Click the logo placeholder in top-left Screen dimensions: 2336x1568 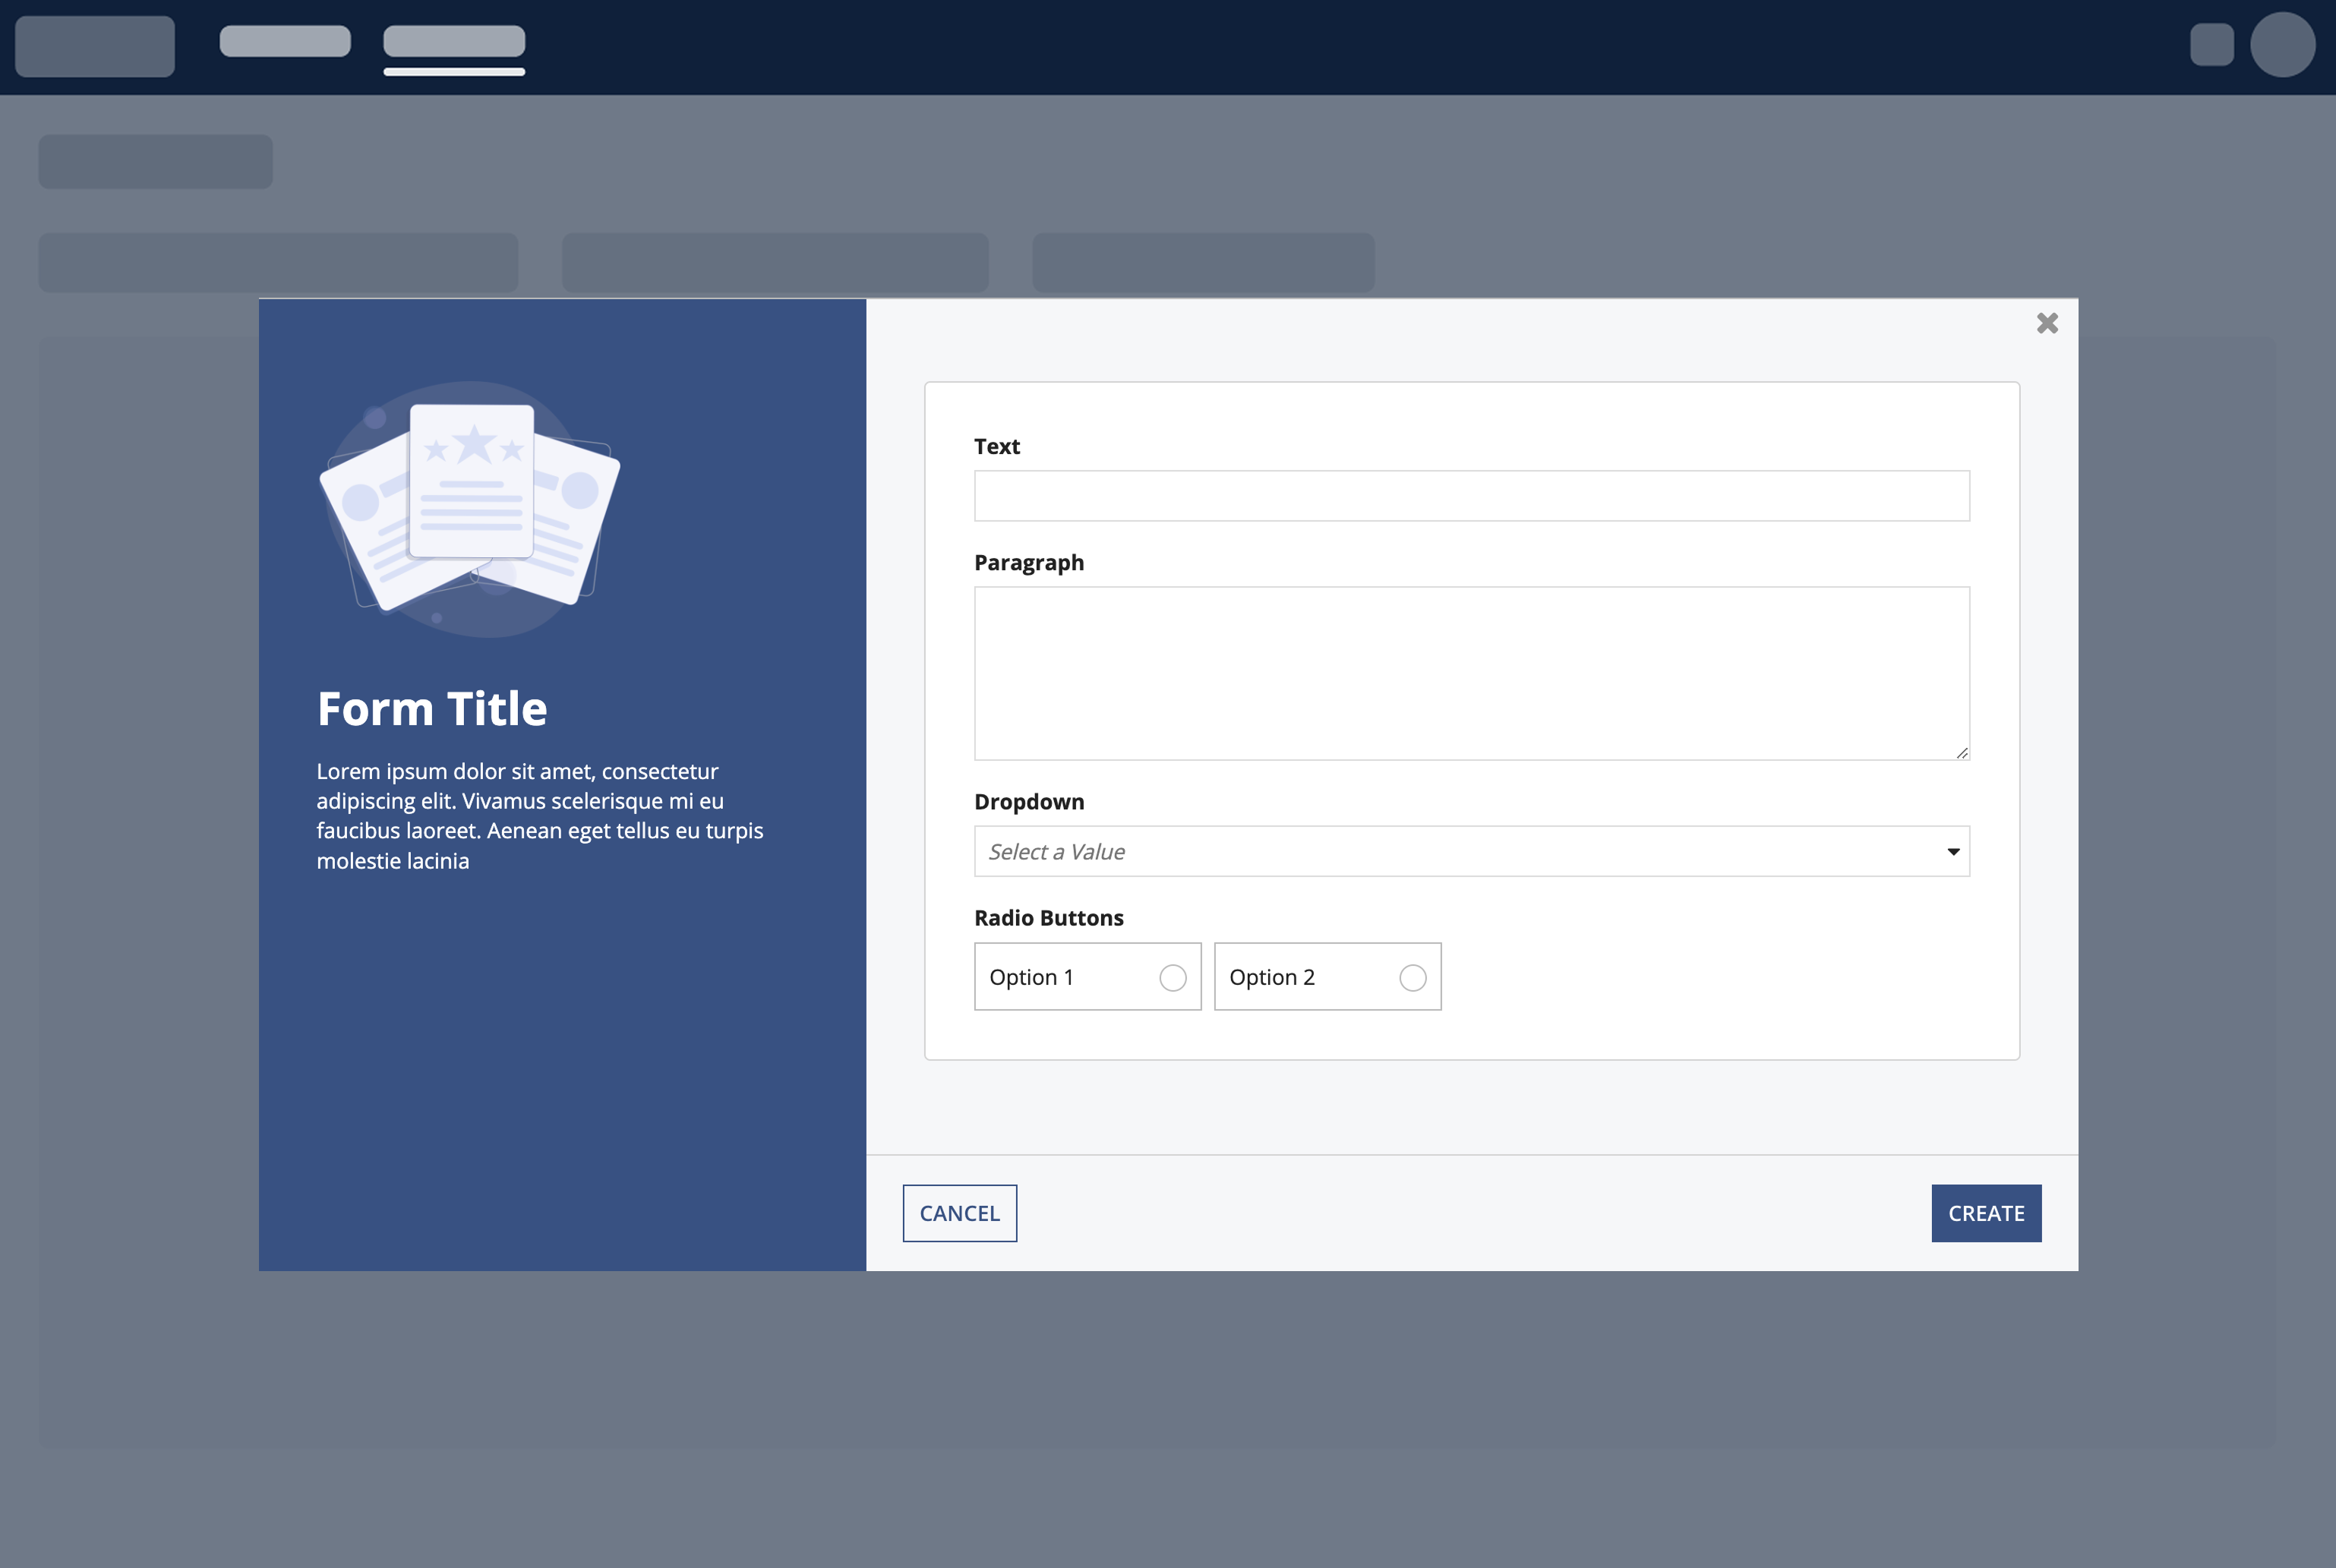[95, 46]
